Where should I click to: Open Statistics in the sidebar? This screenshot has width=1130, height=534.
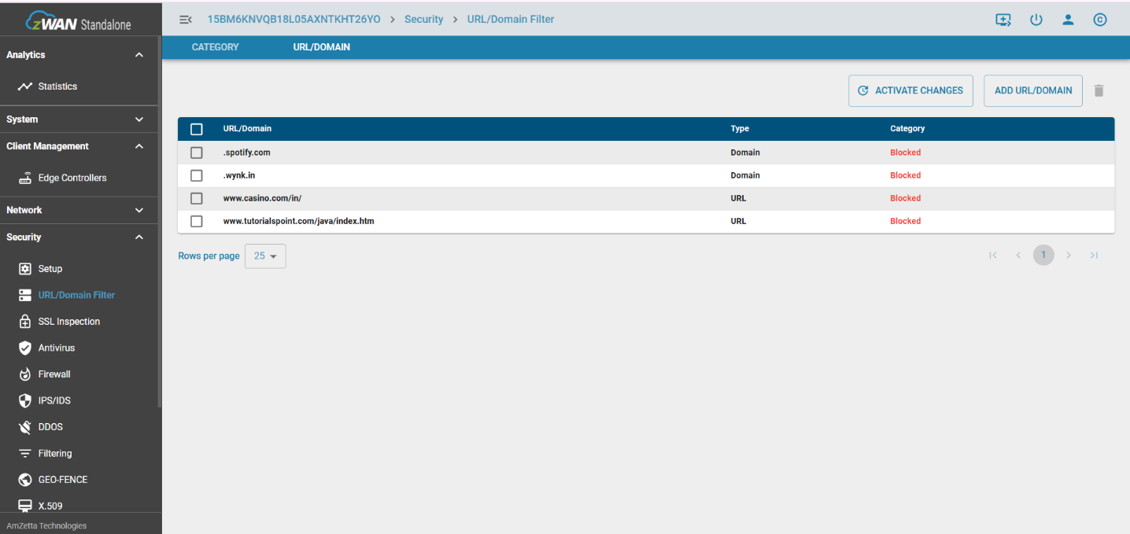coord(57,87)
